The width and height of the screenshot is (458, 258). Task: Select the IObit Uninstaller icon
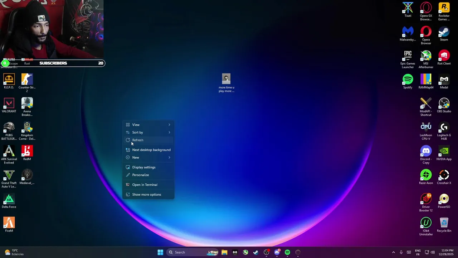(x=426, y=226)
